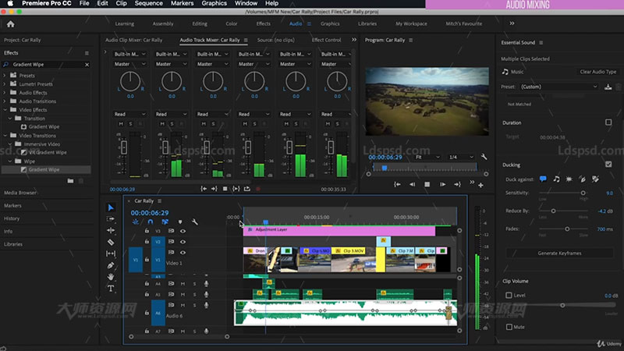Viewport: 624px width, 351px height.
Task: Open Program monitor Fit zoom dropdown
Action: [427, 158]
